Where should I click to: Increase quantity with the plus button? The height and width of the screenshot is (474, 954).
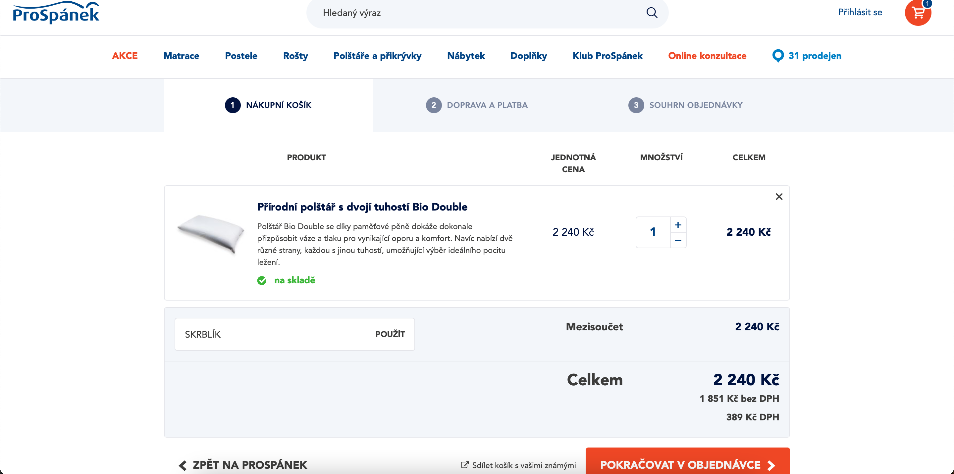(x=678, y=225)
